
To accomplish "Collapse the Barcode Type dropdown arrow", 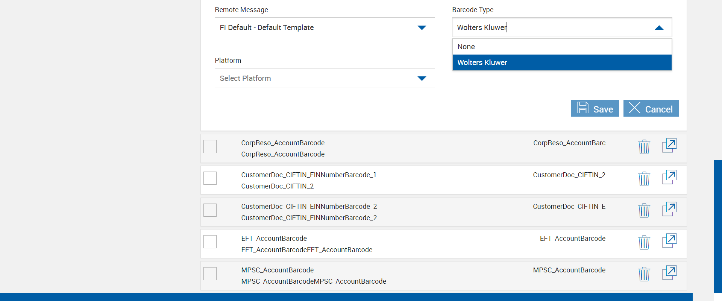I will click(x=659, y=27).
